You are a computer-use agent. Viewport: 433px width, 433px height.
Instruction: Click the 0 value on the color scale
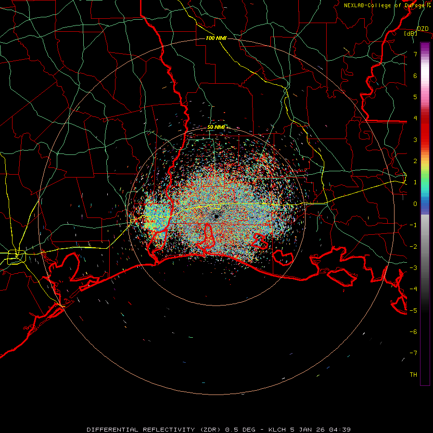(x=415, y=204)
